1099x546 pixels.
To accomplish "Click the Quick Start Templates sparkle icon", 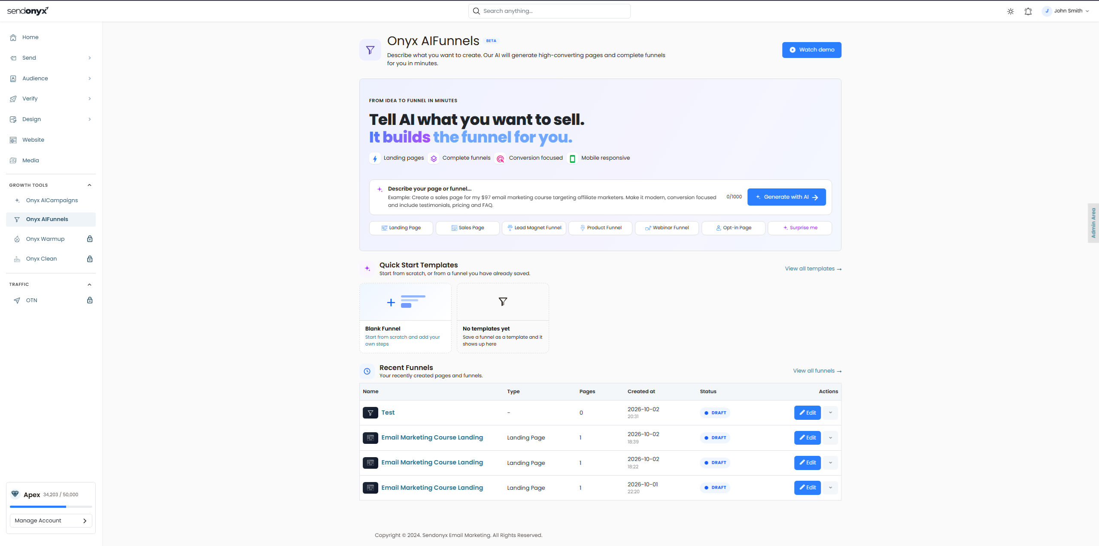I will tap(367, 269).
